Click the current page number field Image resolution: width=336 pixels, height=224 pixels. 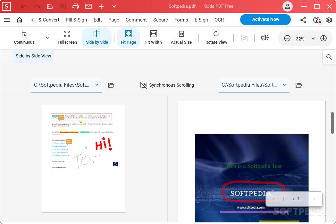click(286, 199)
